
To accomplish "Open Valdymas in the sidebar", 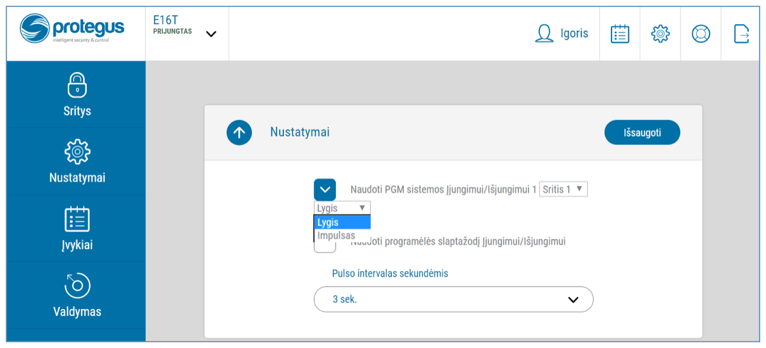I will pyautogui.click(x=77, y=296).
